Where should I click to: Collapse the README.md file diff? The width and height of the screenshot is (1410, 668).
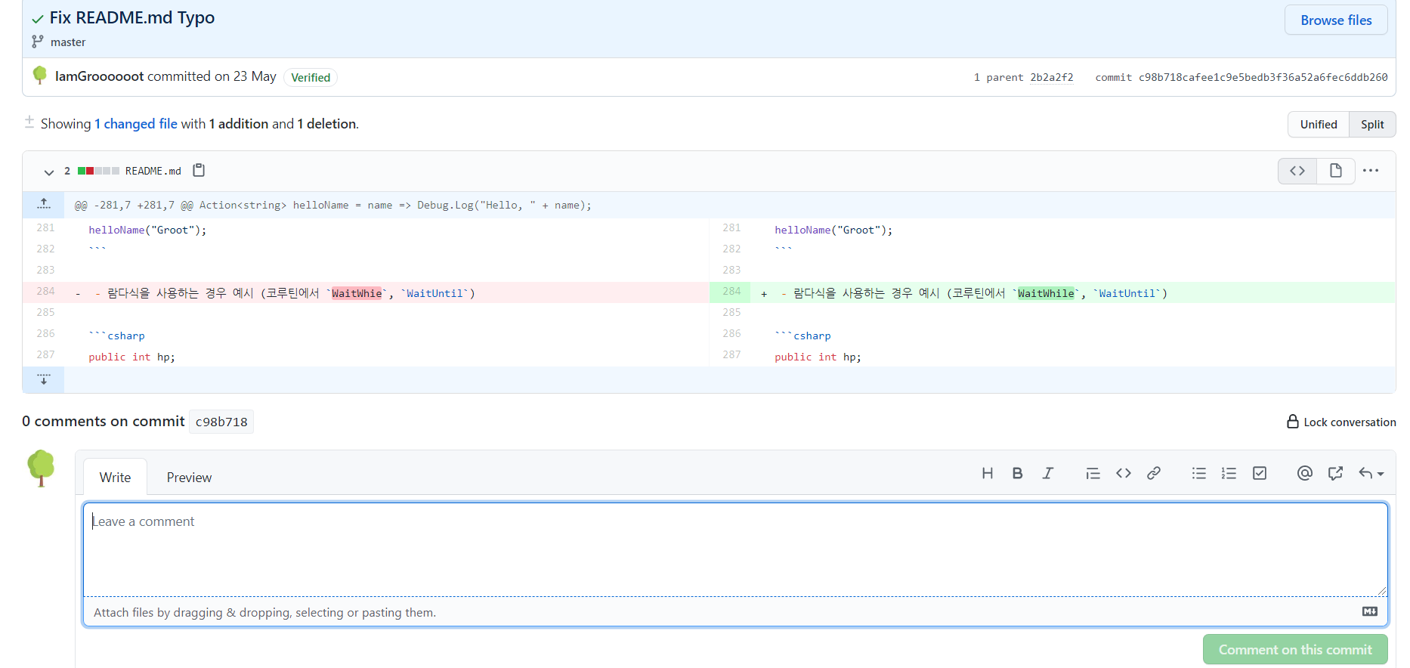click(49, 172)
